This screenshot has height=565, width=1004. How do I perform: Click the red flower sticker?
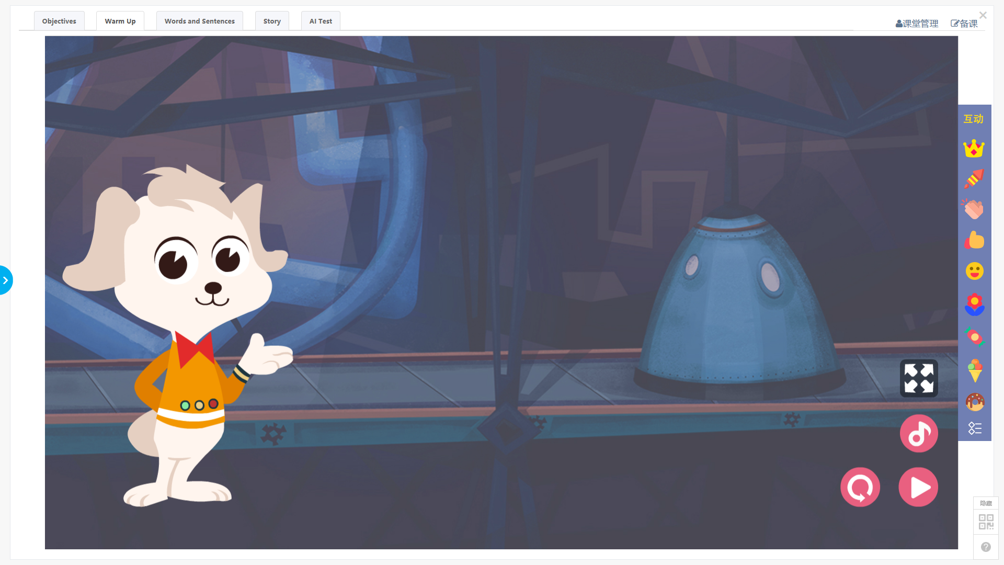coord(974,304)
